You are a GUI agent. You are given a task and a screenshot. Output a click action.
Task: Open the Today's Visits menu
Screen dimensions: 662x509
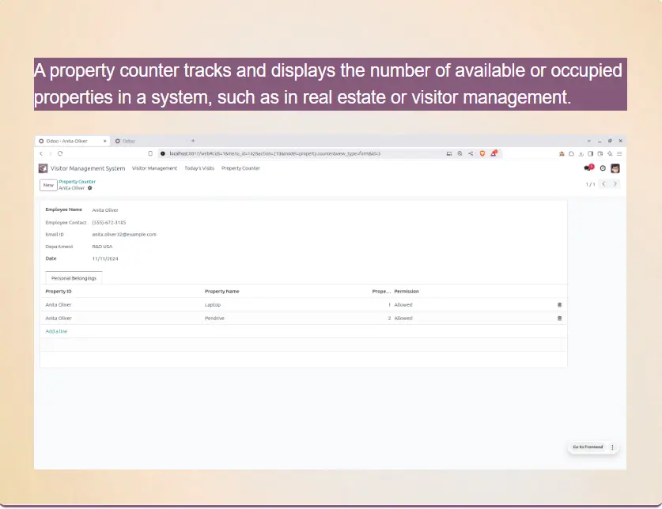[199, 168]
